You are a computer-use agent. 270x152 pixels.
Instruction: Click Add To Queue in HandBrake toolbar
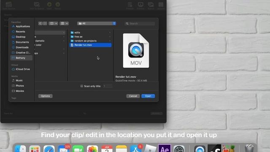pyautogui.click(x=37, y=5)
